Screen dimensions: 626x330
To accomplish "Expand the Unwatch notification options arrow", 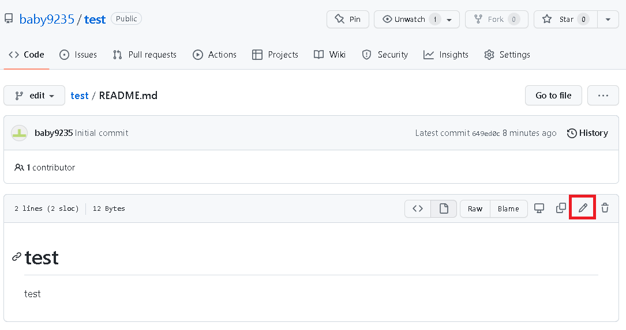I will point(449,20).
